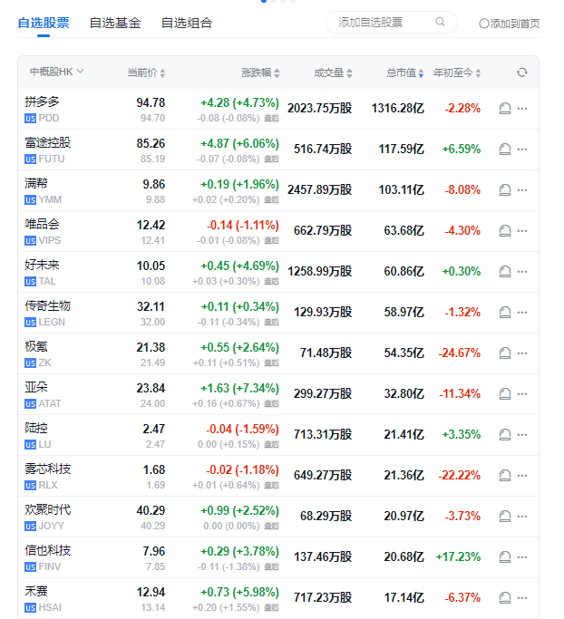Open the 雾芯科技 stock page
This screenshot has width=564, height=619.
pos(48,469)
